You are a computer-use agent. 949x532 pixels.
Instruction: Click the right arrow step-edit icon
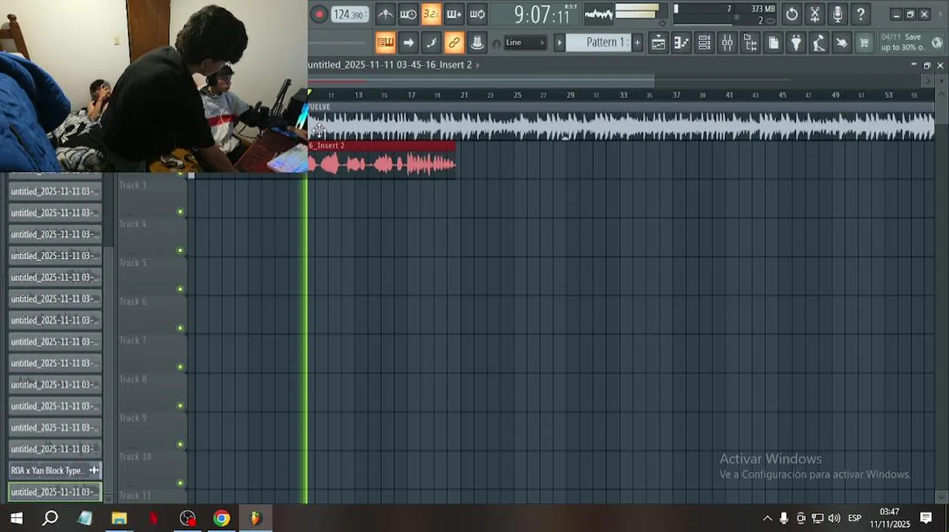408,43
